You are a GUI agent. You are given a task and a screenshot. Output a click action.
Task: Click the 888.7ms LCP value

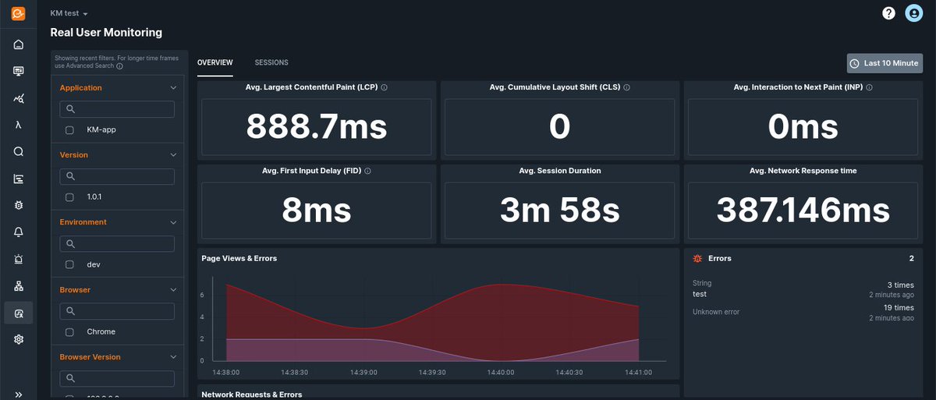317,126
